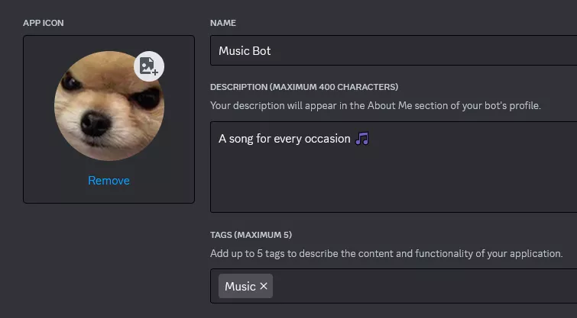Click the upload image icon on the avatar
The height and width of the screenshot is (318, 577).
click(149, 66)
